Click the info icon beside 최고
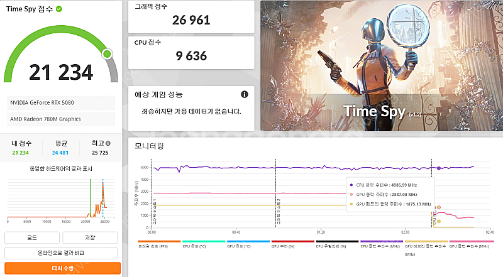This screenshot has height=277, width=503. coord(108,143)
